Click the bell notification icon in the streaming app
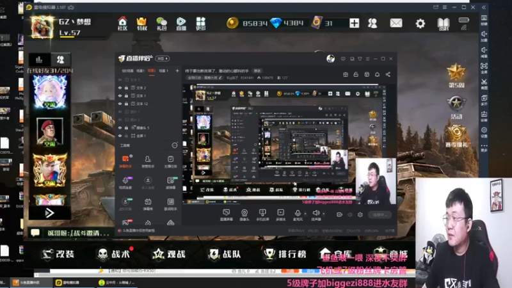 click(x=377, y=74)
